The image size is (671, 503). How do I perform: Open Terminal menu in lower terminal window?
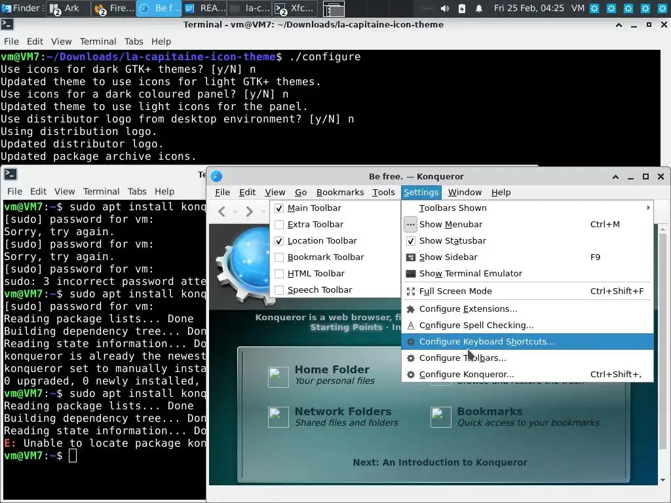coord(101,191)
